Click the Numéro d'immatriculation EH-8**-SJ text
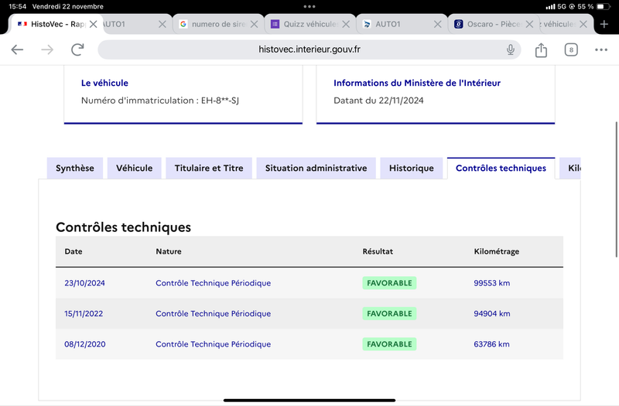Viewport: 619px width, 406px height. pyautogui.click(x=160, y=101)
